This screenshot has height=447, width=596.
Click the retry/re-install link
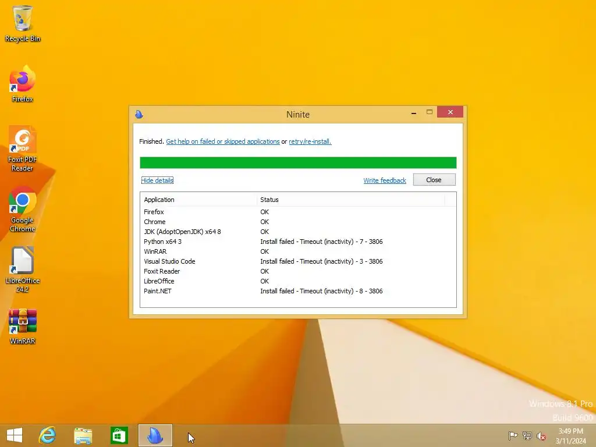pos(310,141)
